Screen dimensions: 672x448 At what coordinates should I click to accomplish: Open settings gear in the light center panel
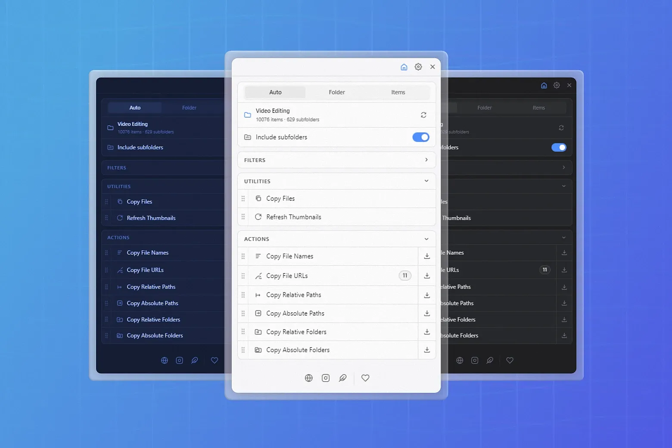pyautogui.click(x=418, y=67)
